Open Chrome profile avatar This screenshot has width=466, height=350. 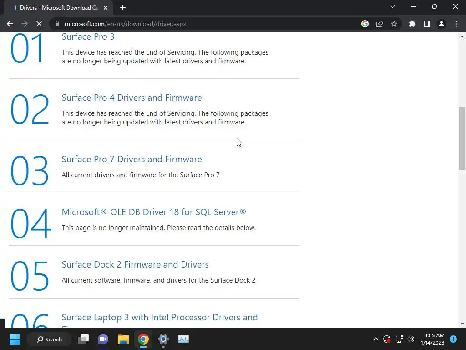coord(441,24)
